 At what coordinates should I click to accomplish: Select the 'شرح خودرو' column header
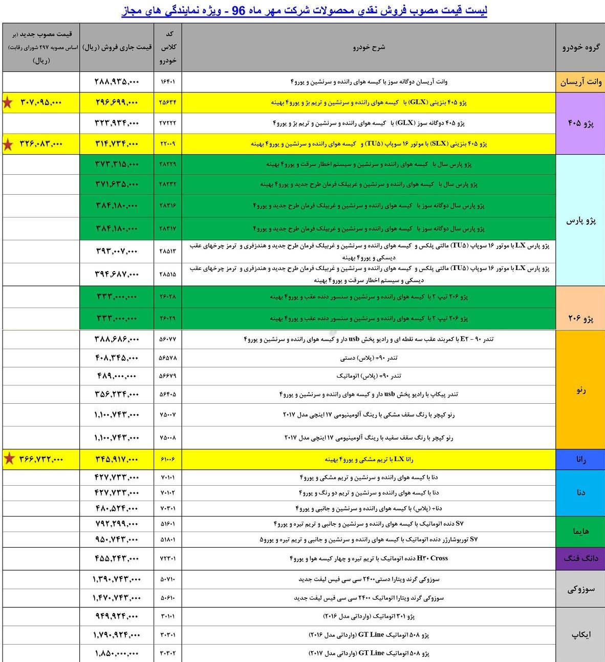pyautogui.click(x=369, y=47)
